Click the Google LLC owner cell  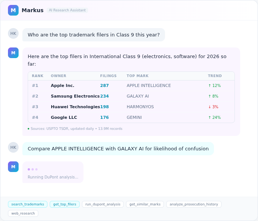(x=64, y=117)
